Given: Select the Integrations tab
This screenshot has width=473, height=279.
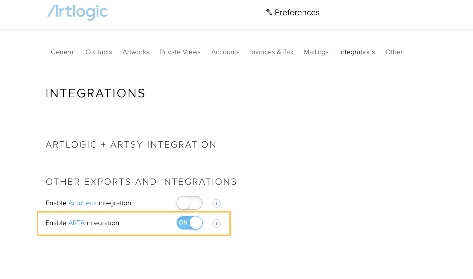Looking at the screenshot, I should point(357,52).
